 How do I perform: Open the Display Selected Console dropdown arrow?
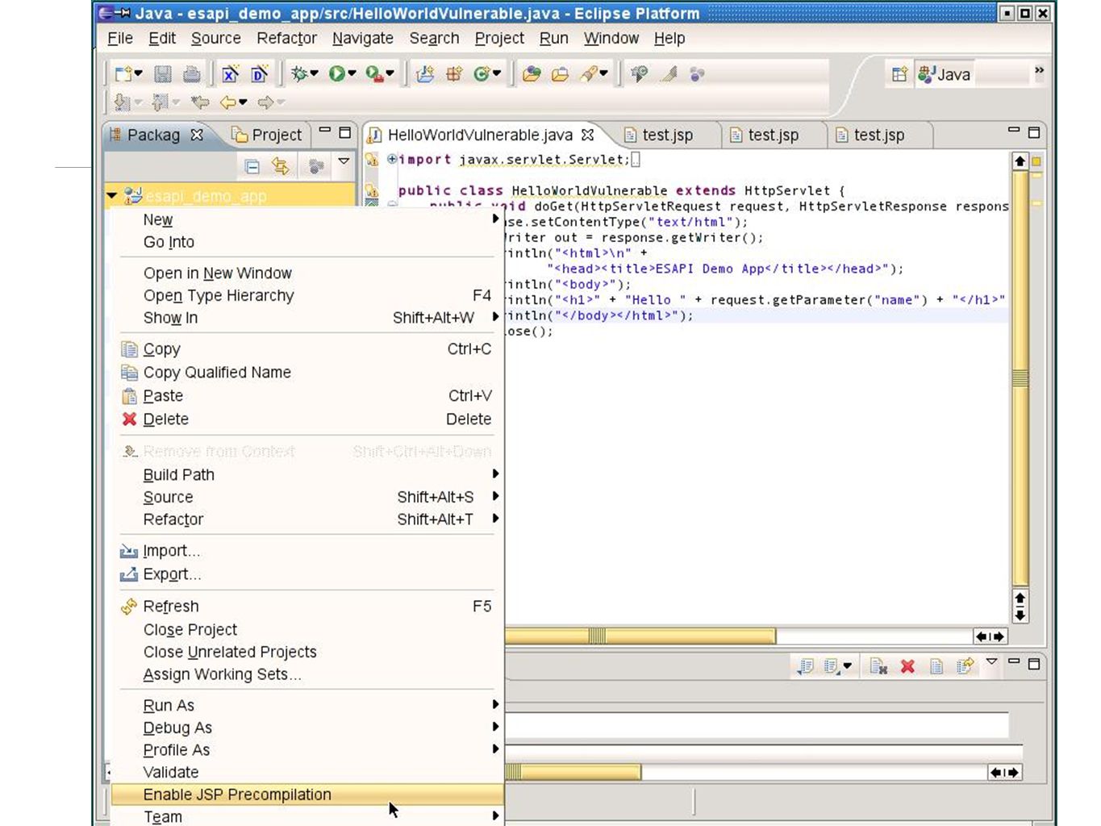click(847, 666)
